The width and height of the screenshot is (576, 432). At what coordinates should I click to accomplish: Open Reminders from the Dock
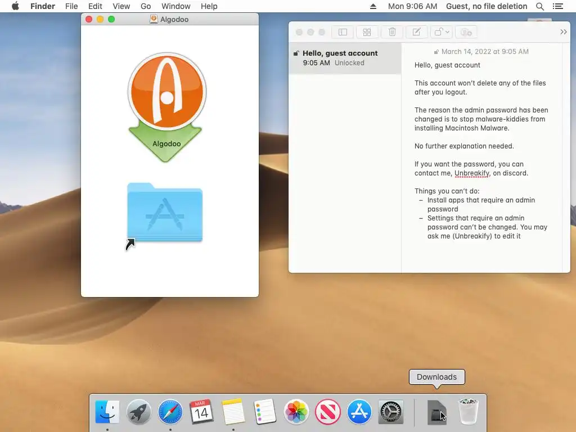(265, 412)
